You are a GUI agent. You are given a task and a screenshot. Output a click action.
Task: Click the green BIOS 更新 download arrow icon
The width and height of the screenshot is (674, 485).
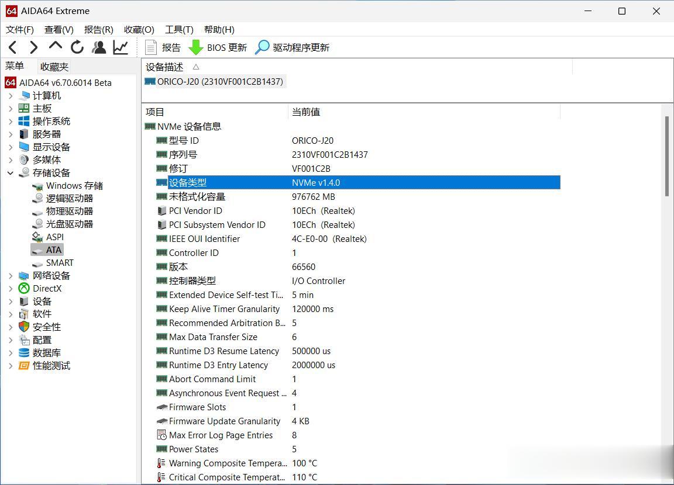click(195, 47)
